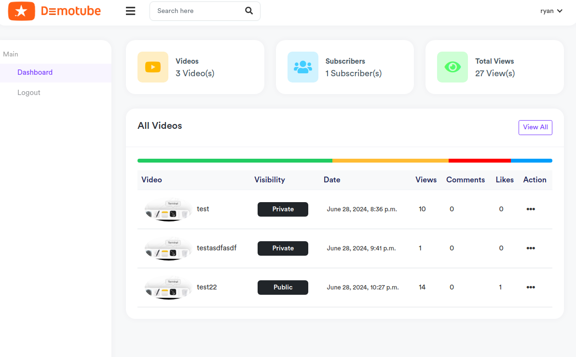Open action menu for test video

tap(531, 209)
